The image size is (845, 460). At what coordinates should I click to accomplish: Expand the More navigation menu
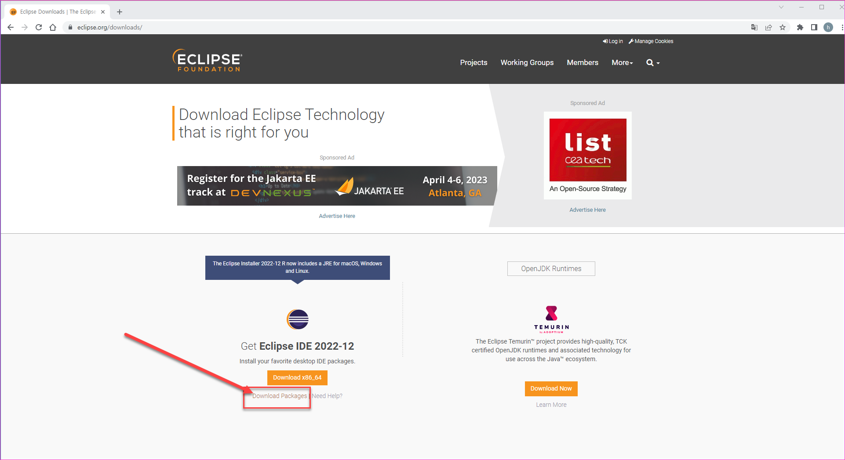click(x=622, y=63)
